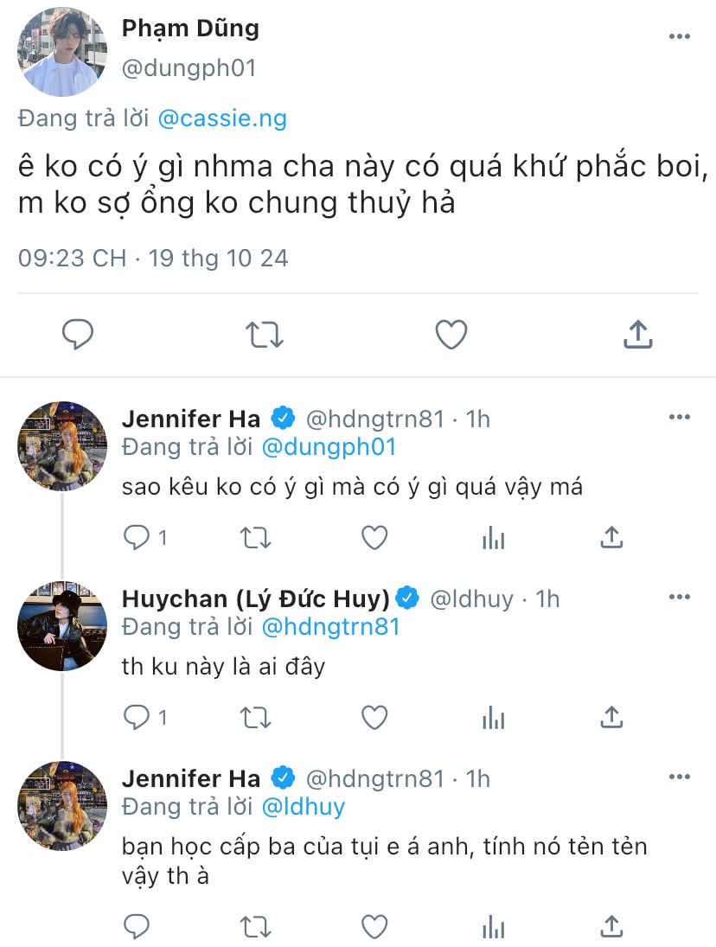Reply to Phạm Dũng's main tweet
The height and width of the screenshot is (947, 716).
tap(78, 335)
